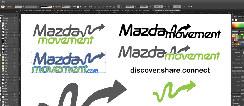Image resolution: width=244 pixels, height=106 pixels.
Task: Select the discover.share.connect text on artboard
Action: pos(170,70)
